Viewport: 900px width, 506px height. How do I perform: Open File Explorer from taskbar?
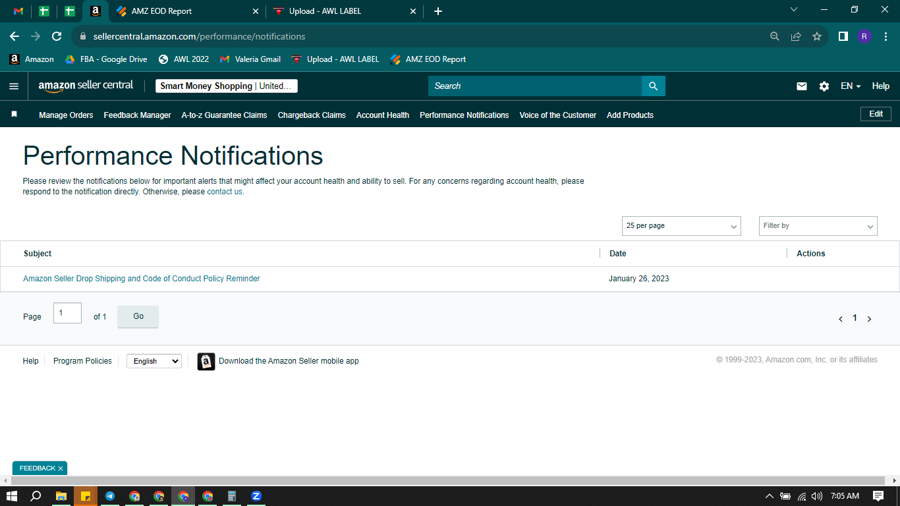[61, 496]
